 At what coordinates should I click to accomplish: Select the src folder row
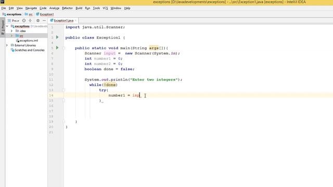click(x=27, y=36)
